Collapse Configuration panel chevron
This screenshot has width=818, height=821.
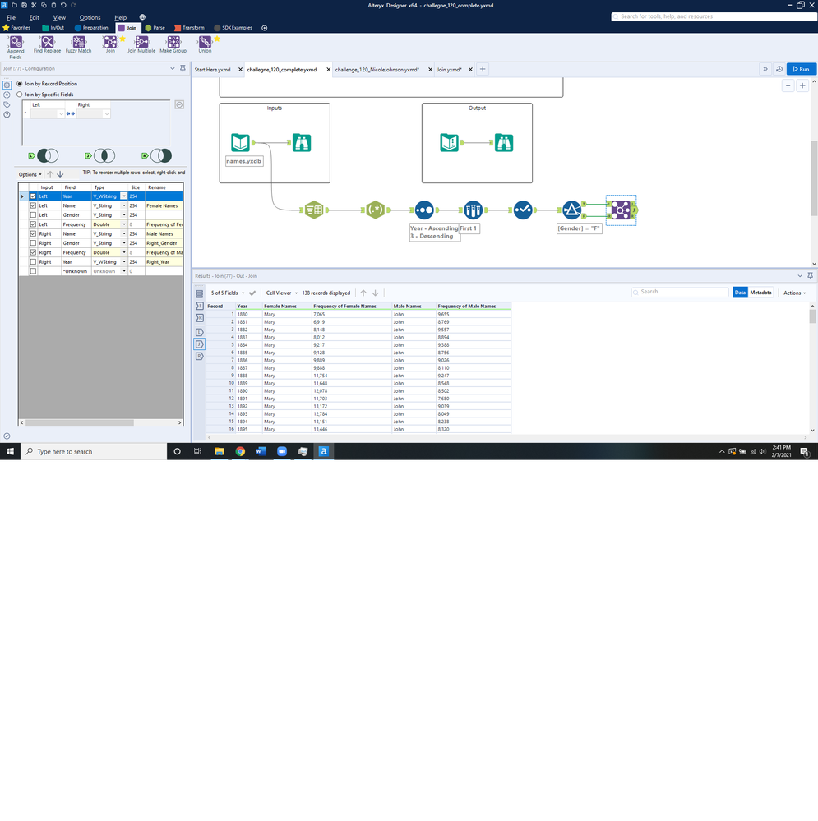(173, 68)
